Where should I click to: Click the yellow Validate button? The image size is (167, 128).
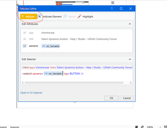(29, 17)
